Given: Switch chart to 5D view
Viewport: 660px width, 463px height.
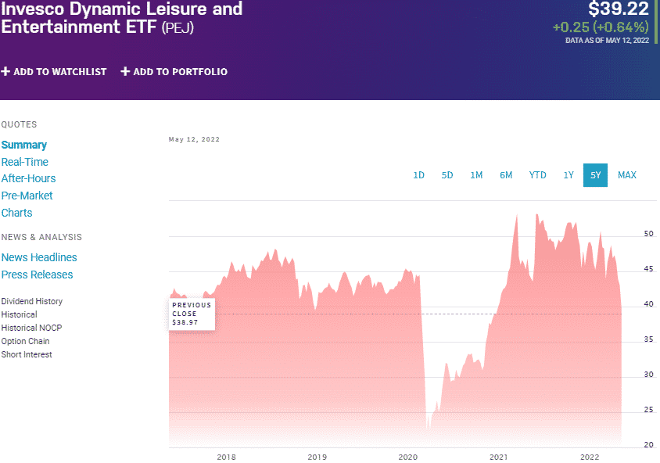Looking at the screenshot, I should point(447,175).
